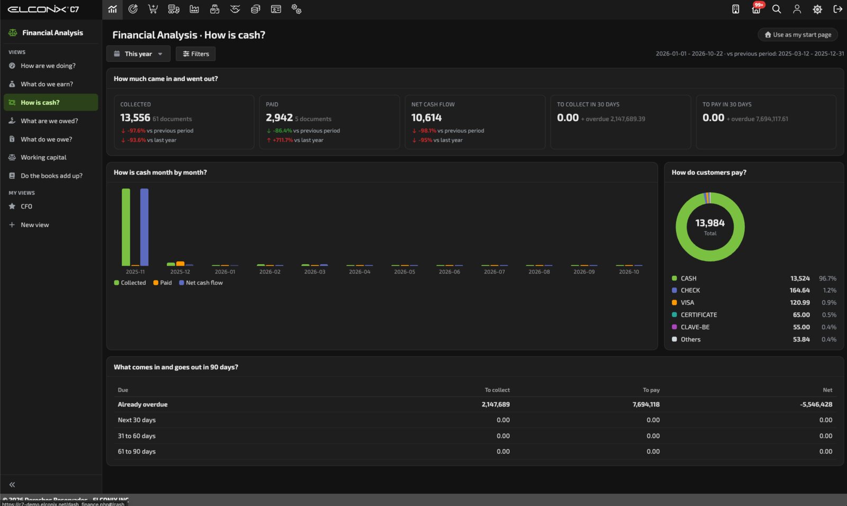Open the ID card contacts module icon
Image resolution: width=847 pixels, height=506 pixels.
[276, 9]
